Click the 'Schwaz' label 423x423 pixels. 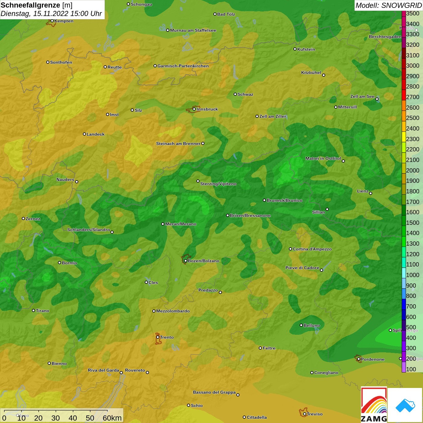pyautogui.click(x=245, y=94)
